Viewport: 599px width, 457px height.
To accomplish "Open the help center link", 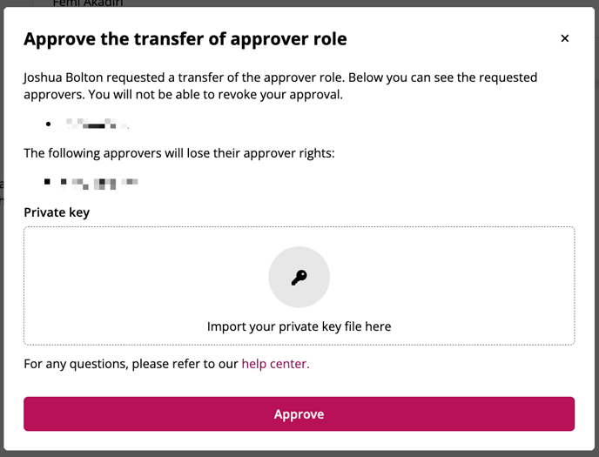I will [x=275, y=364].
